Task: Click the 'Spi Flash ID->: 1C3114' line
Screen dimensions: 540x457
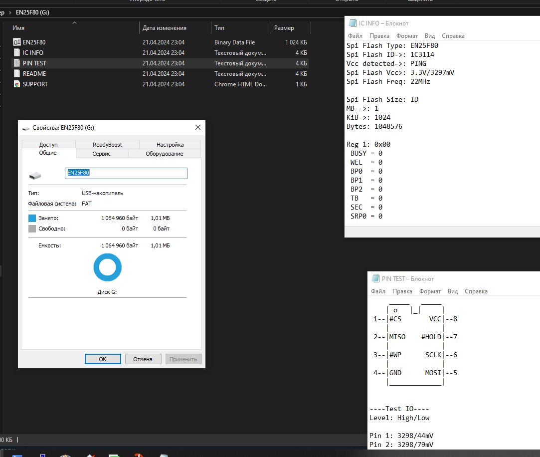Action: (390, 54)
